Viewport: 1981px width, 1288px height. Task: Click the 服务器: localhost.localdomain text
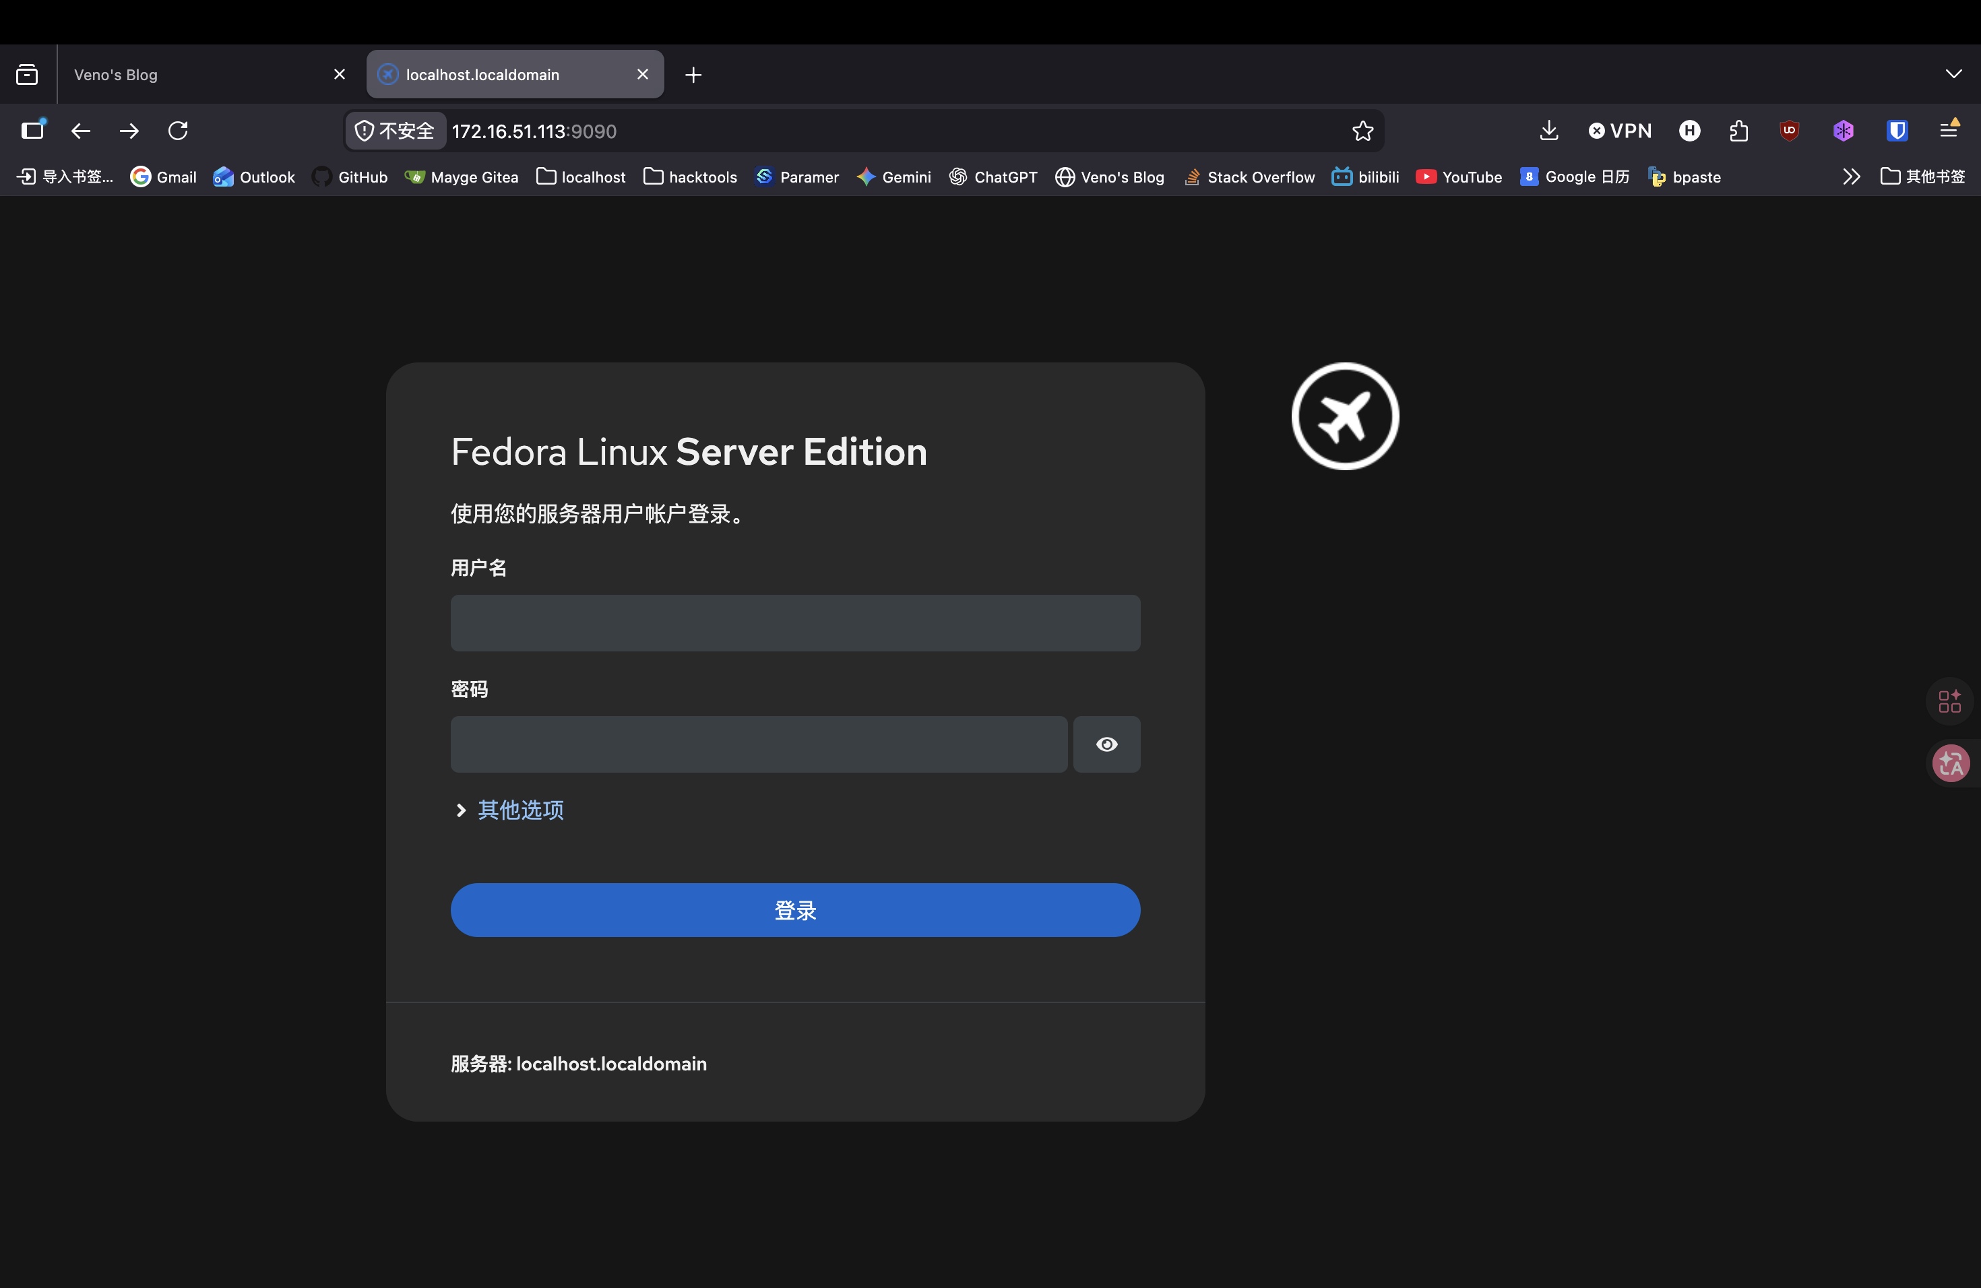(579, 1064)
